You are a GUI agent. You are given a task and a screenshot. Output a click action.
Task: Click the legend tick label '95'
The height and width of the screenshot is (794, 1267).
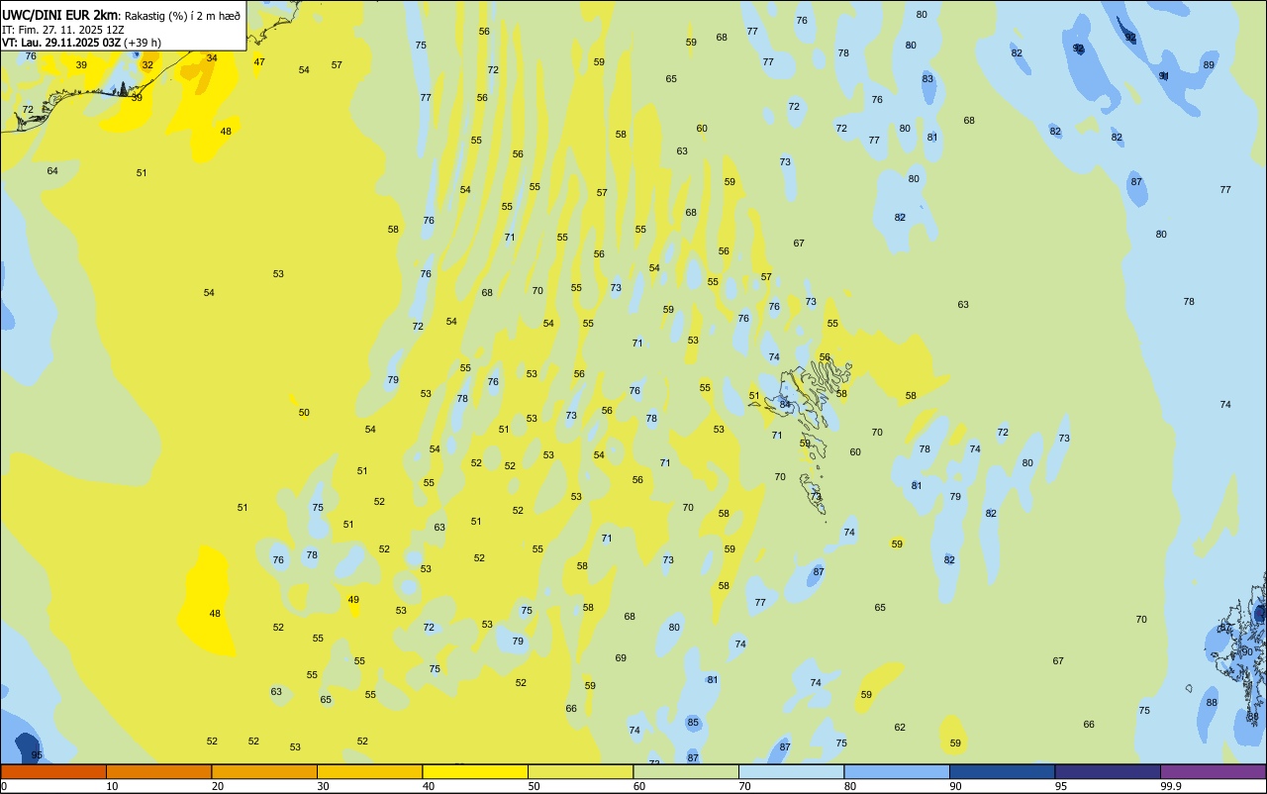1061,786
